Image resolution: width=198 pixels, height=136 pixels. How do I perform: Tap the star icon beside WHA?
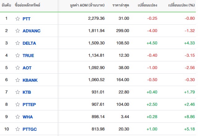(18, 117)
